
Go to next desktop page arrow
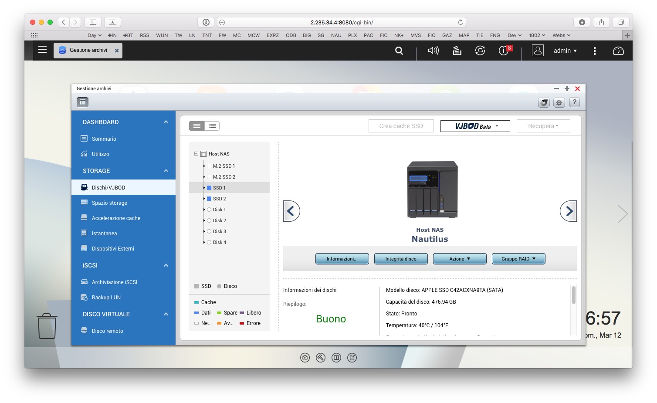click(x=623, y=214)
